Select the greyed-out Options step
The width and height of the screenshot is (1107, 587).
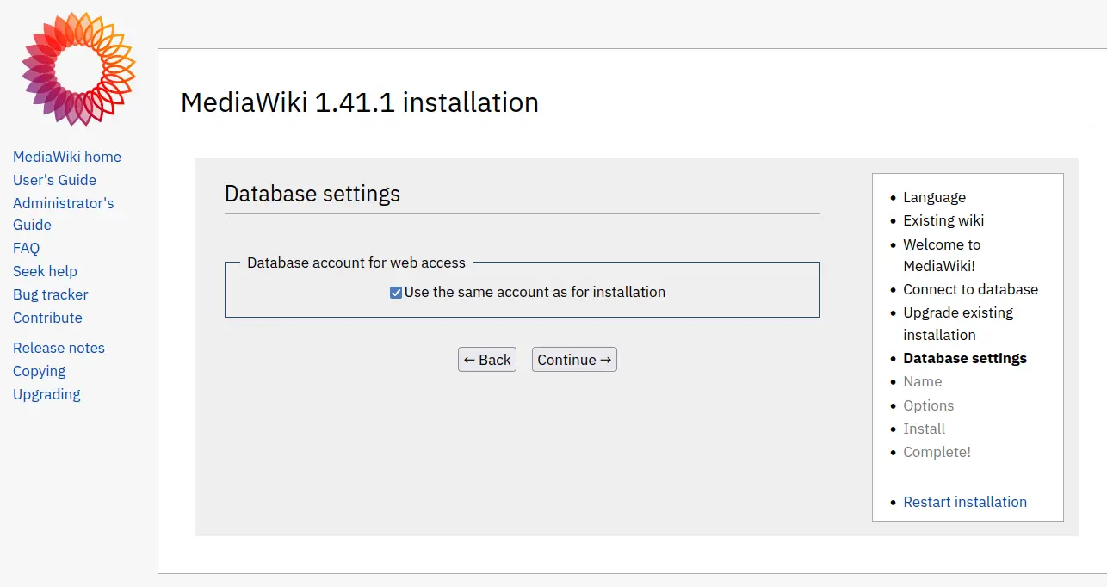(x=928, y=405)
